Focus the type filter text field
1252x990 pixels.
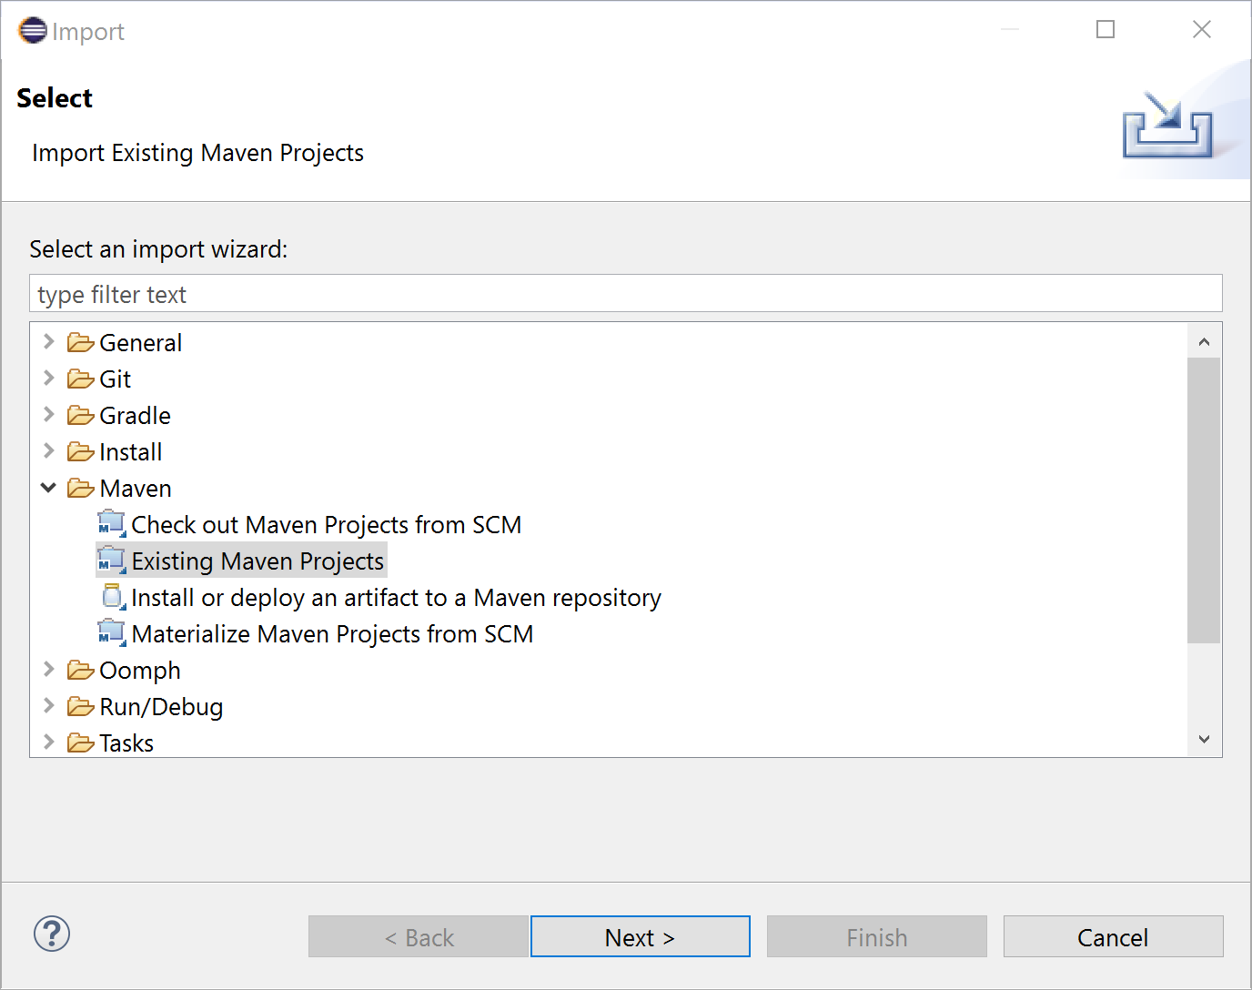click(x=626, y=294)
